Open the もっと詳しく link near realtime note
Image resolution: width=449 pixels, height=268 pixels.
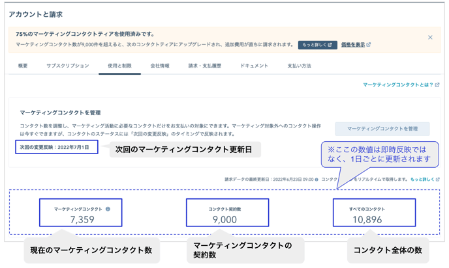(x=425, y=180)
